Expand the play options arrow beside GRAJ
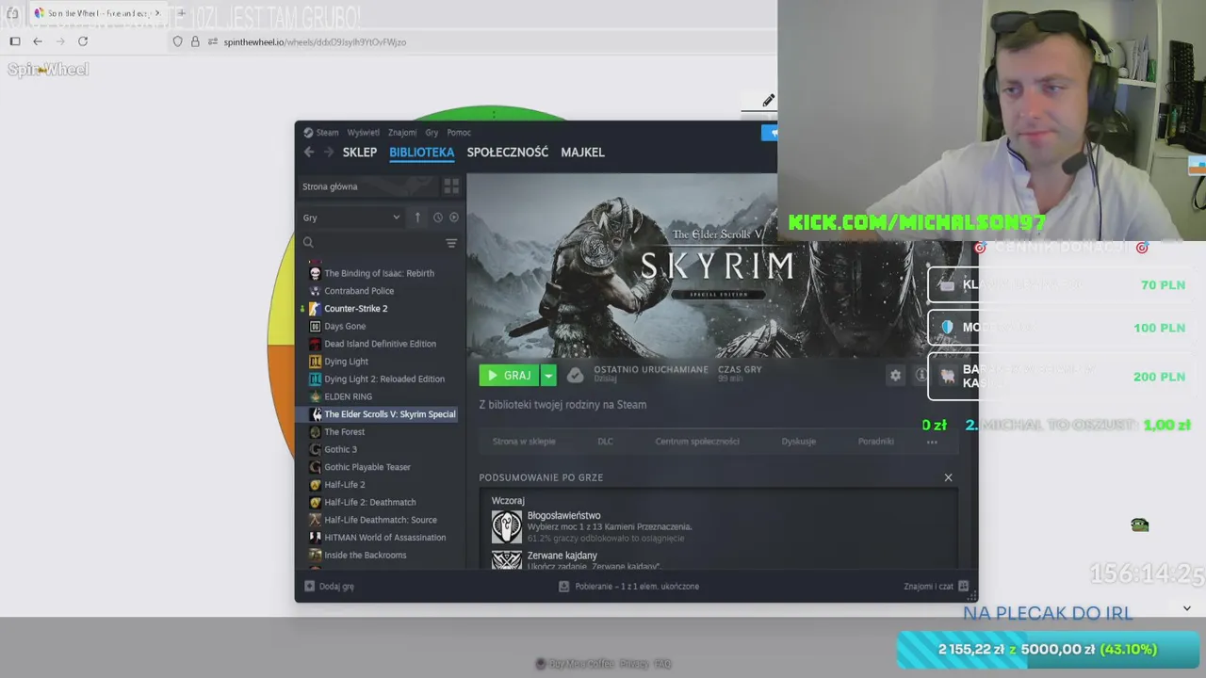1206x678 pixels. [547, 375]
